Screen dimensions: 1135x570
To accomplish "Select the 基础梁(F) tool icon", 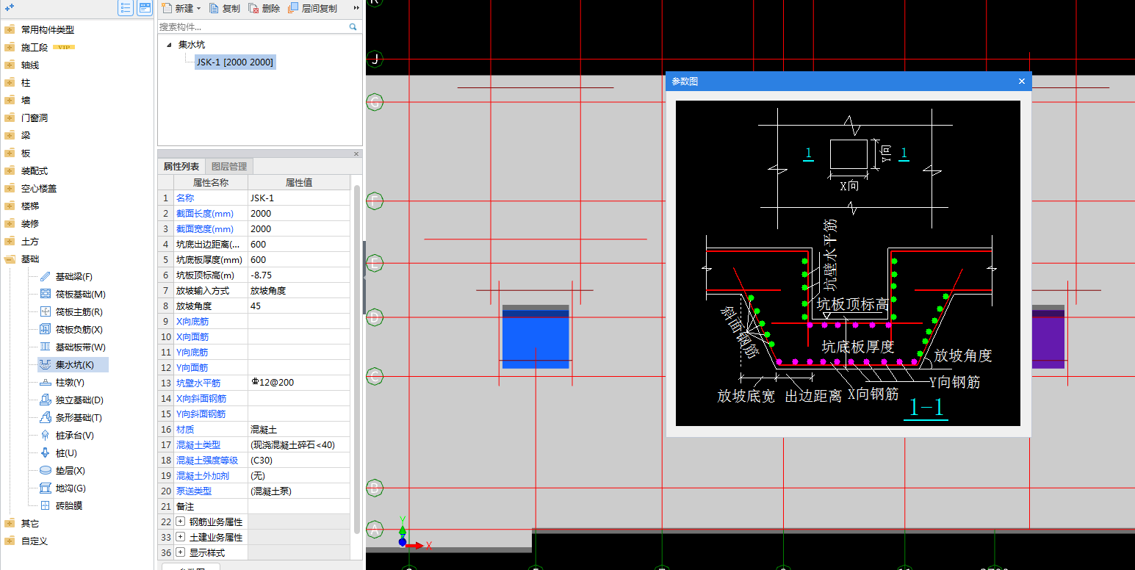I will pyautogui.click(x=46, y=276).
